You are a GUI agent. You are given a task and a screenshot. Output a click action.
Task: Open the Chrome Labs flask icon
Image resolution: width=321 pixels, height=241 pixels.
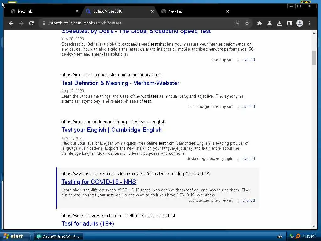270,23
